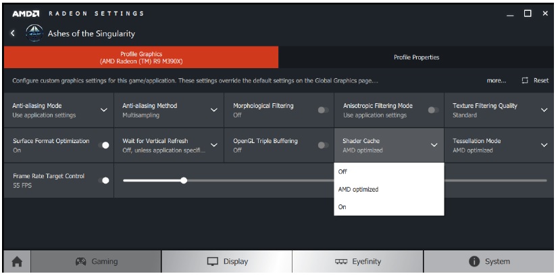Toggle Morphological Filtering switch
Image resolution: width=558 pixels, height=276 pixels.
[x=323, y=110]
